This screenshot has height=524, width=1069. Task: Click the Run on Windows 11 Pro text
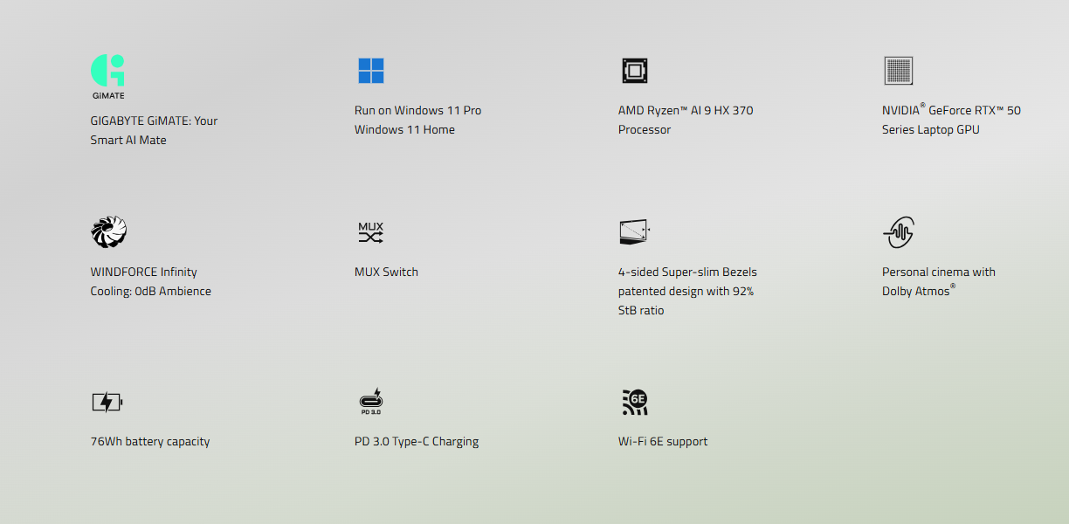click(417, 110)
